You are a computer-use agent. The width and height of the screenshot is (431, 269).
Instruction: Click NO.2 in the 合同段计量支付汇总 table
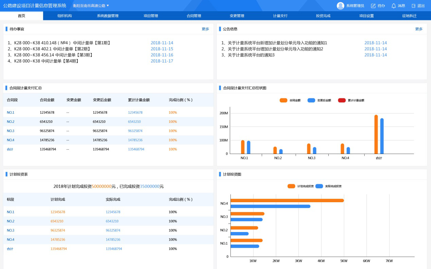(x=11, y=122)
